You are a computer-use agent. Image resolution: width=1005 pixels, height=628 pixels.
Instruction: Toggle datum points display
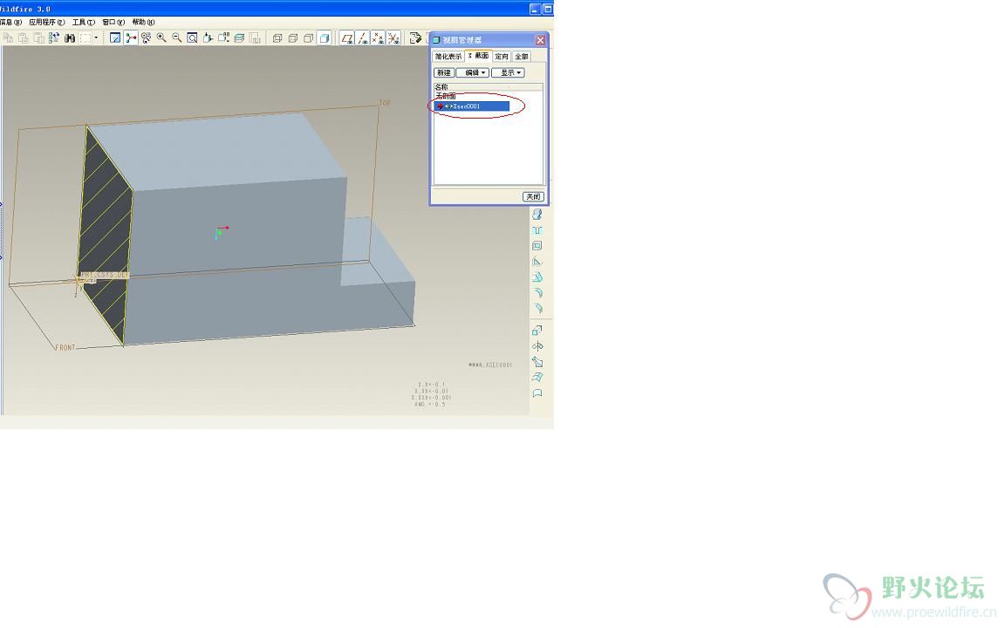pyautogui.click(x=378, y=38)
